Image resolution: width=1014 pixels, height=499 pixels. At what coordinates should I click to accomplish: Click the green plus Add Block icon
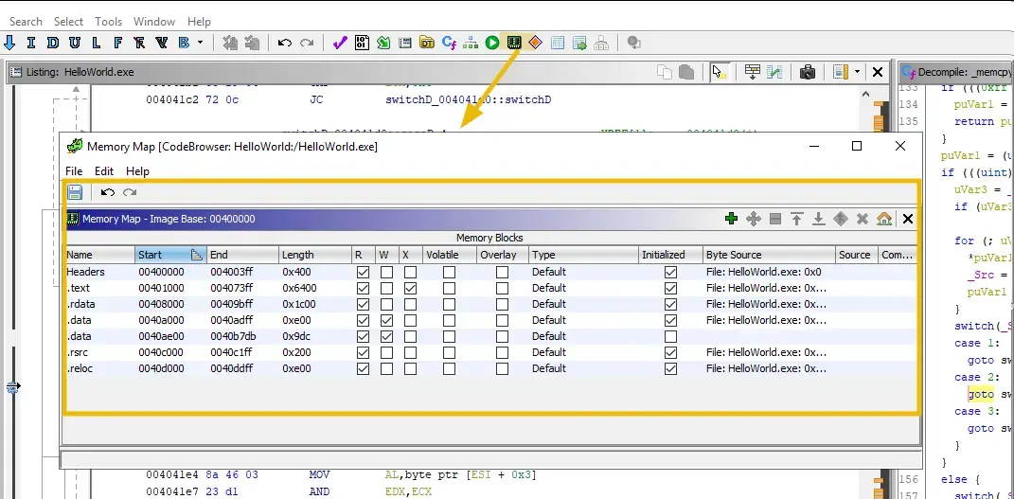tap(732, 219)
